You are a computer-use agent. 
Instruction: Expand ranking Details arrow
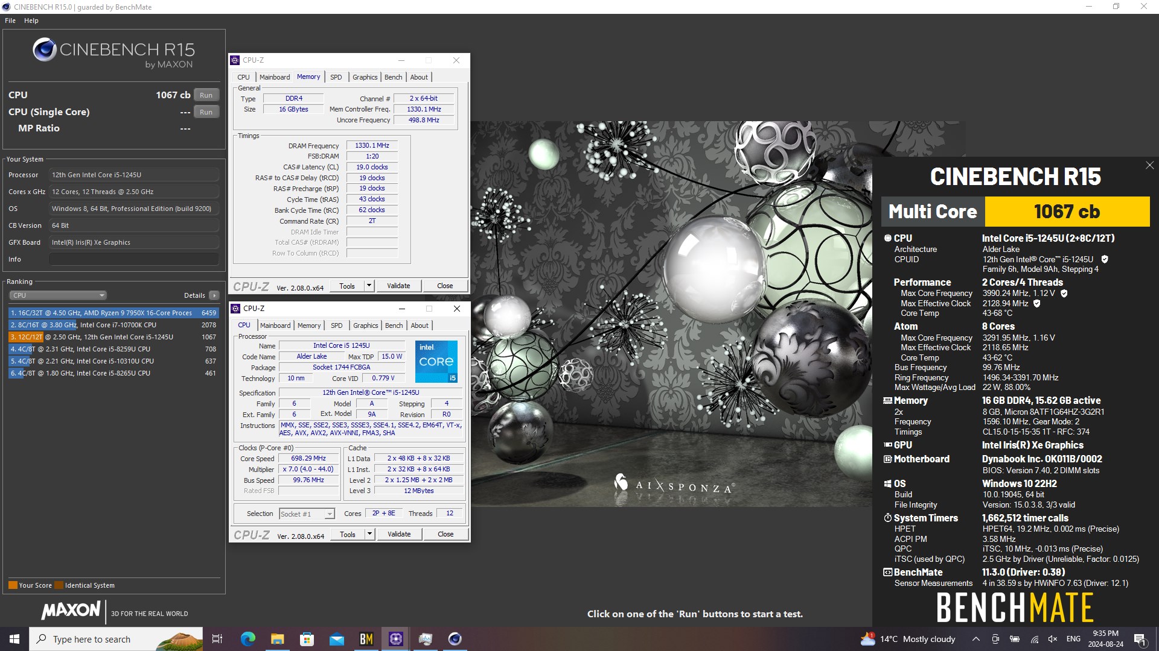point(214,295)
